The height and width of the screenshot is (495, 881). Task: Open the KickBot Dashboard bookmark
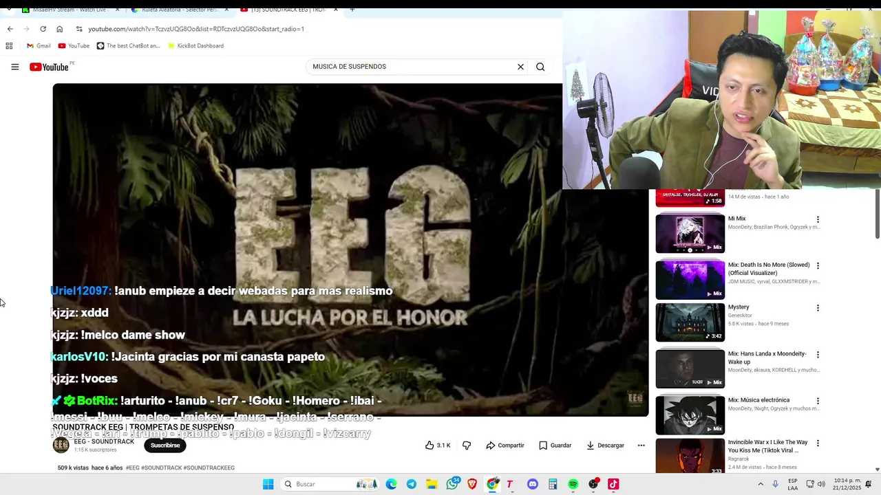[195, 46]
